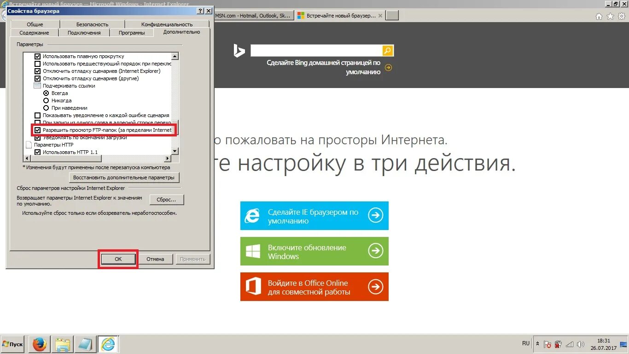The width and height of the screenshot is (629, 354).
Task: Select On hover radio for underline links
Action: click(46, 108)
